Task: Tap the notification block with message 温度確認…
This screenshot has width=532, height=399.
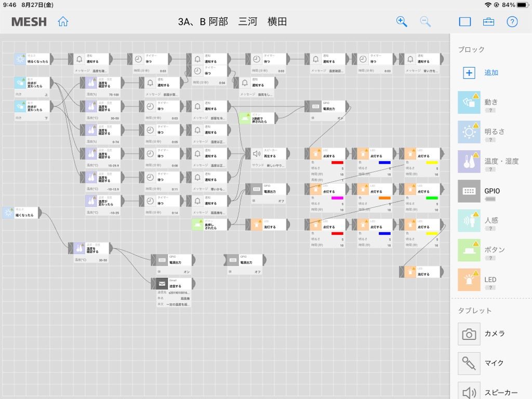Action: 327,59
